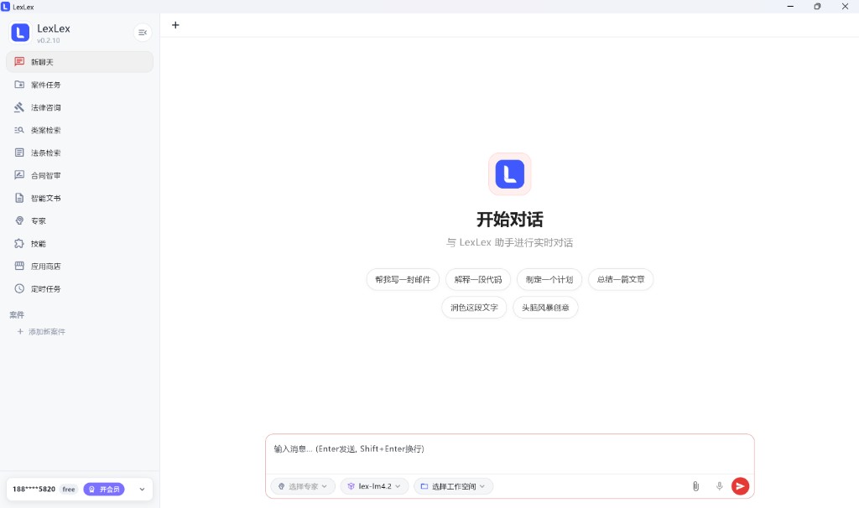
Task: Minimize the LexLex window
Action: (x=790, y=7)
